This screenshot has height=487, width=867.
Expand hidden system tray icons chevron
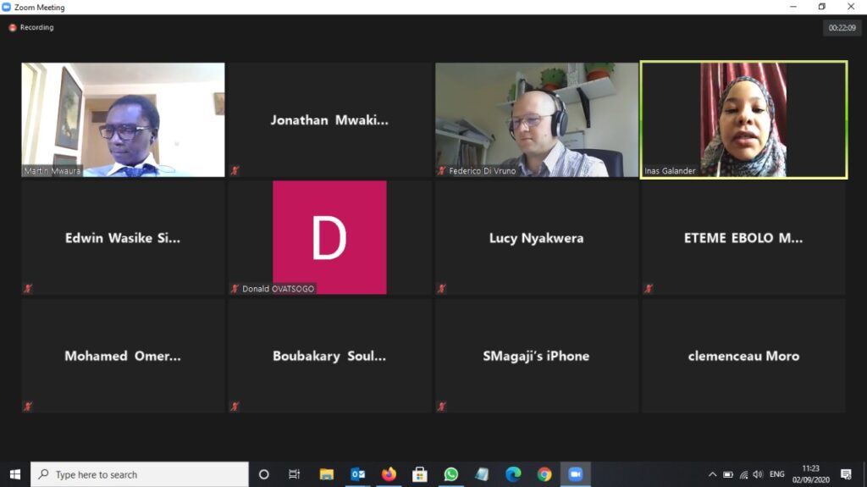click(x=712, y=474)
